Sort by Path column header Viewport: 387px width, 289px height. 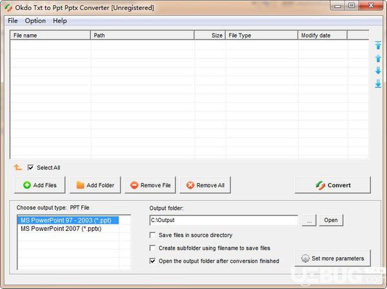pyautogui.click(x=143, y=35)
